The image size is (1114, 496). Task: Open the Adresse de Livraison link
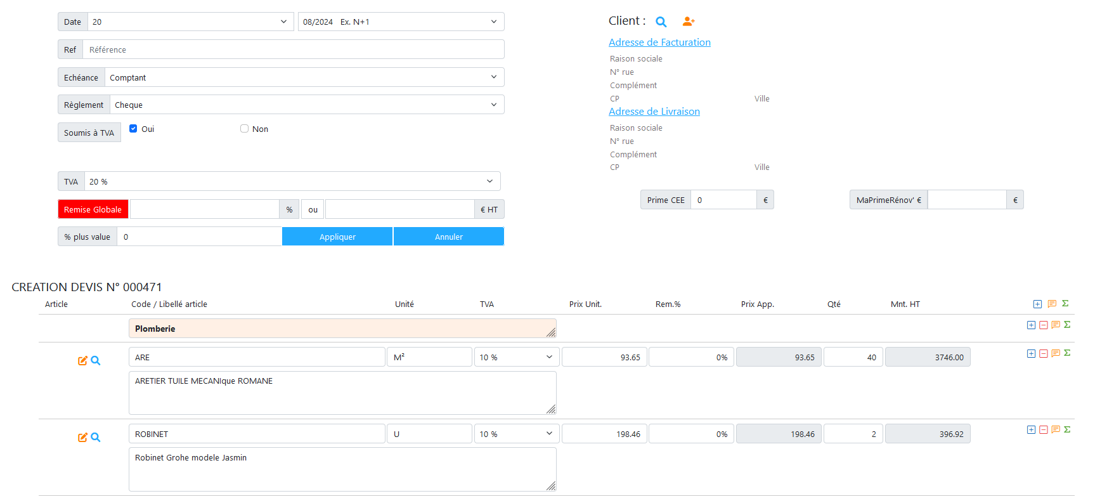(x=654, y=111)
